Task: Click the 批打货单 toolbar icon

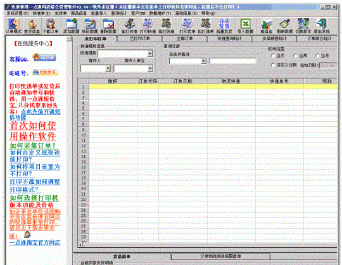Action: [x=206, y=26]
